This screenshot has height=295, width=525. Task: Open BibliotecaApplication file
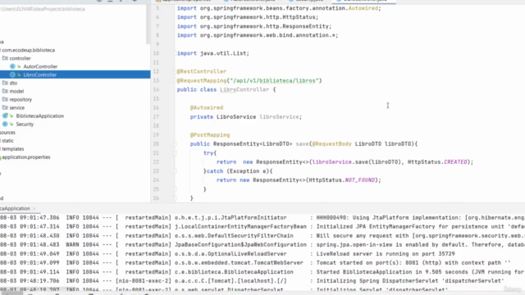coord(40,116)
